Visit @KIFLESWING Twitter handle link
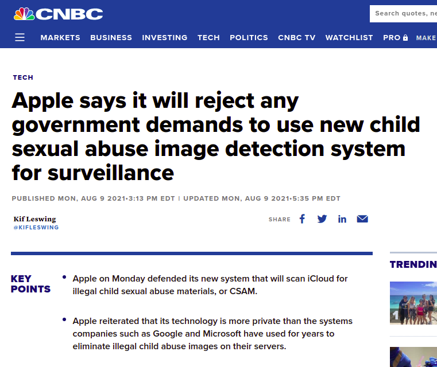This screenshot has width=437, height=367. (x=36, y=227)
